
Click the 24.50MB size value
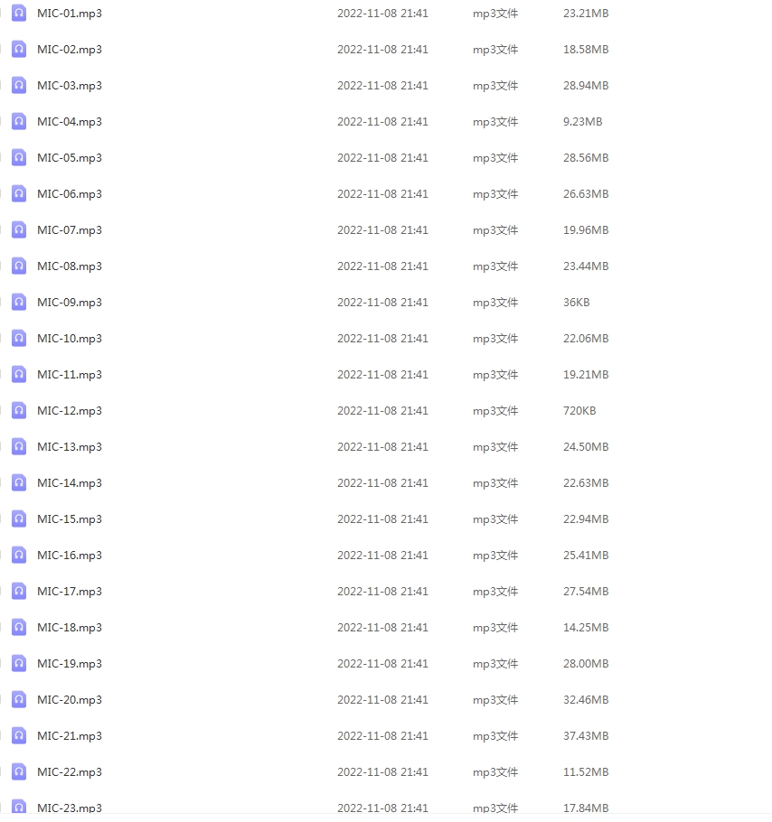(586, 446)
